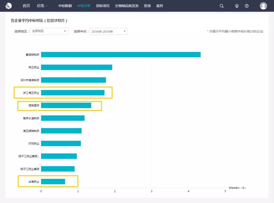Click the 恒瑞医药 axis label
Screen dimensions: 274x203
(x=34, y=105)
